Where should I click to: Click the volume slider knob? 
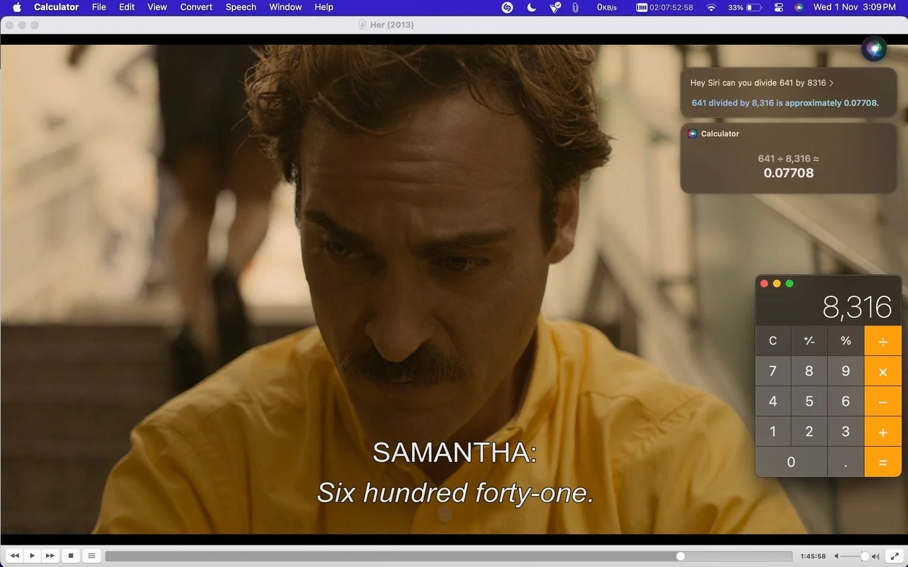coord(865,556)
